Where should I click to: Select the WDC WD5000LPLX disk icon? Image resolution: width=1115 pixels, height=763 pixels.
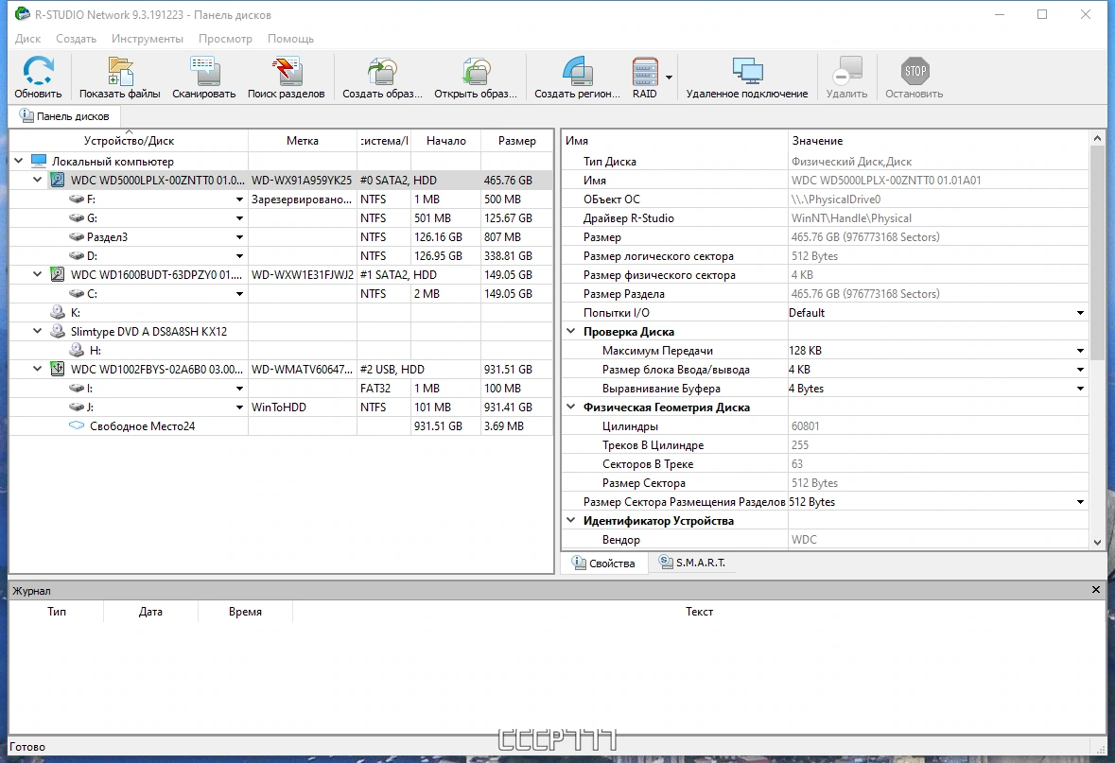coord(58,180)
